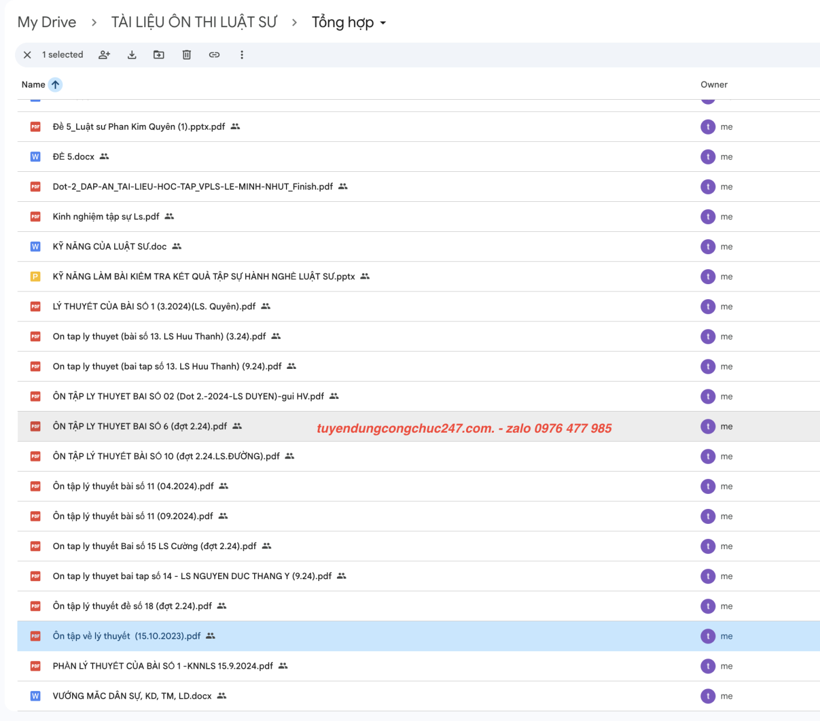Click the Word icon for KỸ NĂNG CỦA LUẬT SƯ.doc
820x721 pixels.
(x=35, y=247)
